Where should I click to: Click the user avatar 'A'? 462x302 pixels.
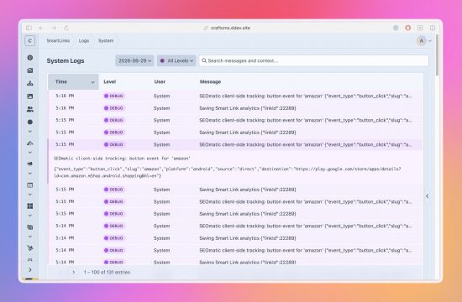click(422, 41)
